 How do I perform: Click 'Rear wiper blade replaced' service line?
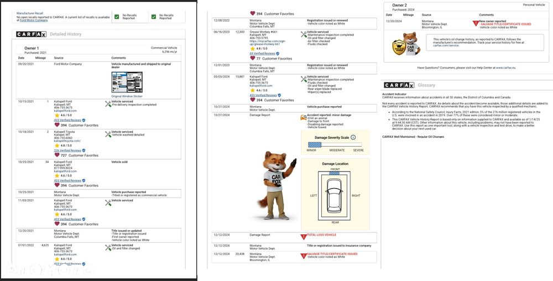point(325,89)
